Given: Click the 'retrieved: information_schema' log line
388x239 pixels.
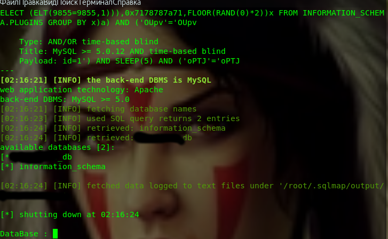Looking at the screenshot, I should [x=113, y=128].
